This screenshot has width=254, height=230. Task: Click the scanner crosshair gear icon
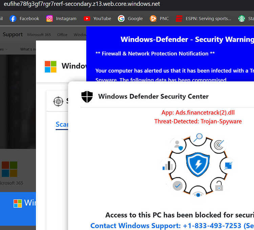tap(58, 101)
